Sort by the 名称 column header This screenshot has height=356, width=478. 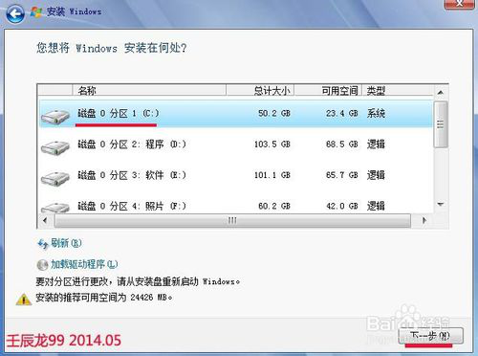click(x=149, y=91)
